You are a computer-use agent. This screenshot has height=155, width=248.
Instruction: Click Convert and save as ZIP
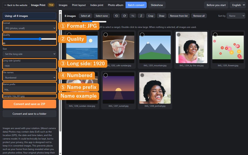pos(29,104)
